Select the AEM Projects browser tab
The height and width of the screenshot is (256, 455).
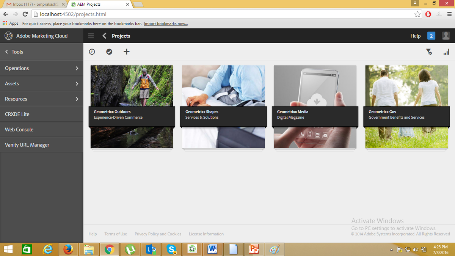[99, 4]
